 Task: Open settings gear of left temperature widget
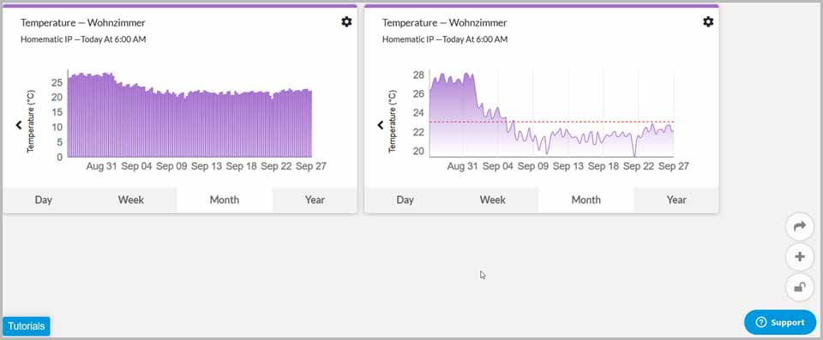tap(346, 22)
